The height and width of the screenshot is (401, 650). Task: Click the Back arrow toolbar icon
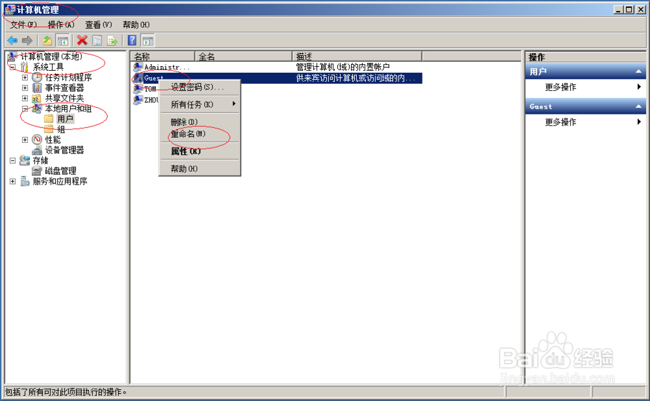(12, 41)
